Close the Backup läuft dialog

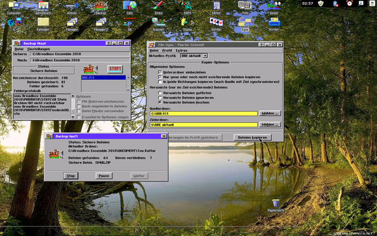coord(164,137)
